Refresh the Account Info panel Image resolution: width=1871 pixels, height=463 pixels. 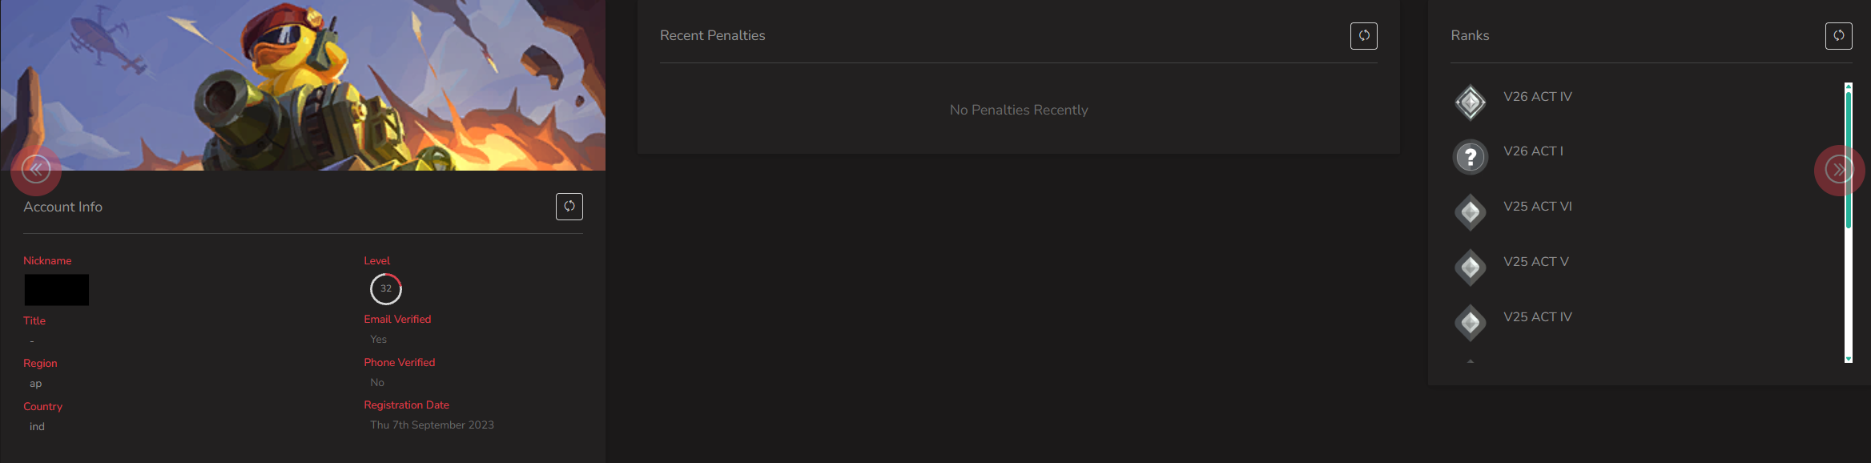(x=569, y=207)
